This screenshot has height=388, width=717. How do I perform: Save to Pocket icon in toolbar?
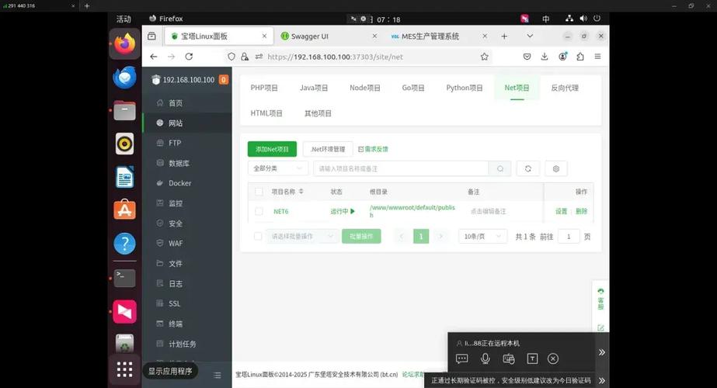(x=527, y=57)
